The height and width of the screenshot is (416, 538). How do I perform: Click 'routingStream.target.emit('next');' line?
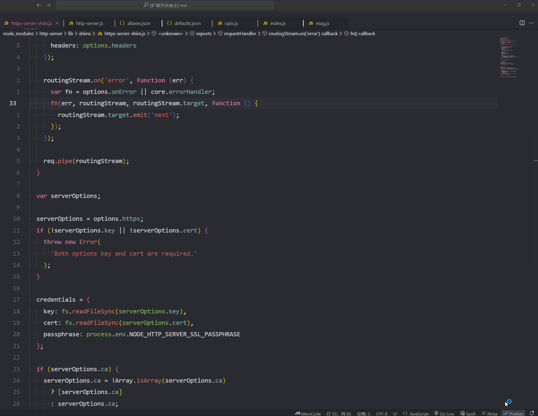click(118, 115)
